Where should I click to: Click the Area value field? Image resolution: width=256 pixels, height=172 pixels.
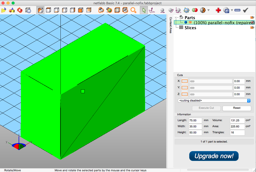(237, 126)
